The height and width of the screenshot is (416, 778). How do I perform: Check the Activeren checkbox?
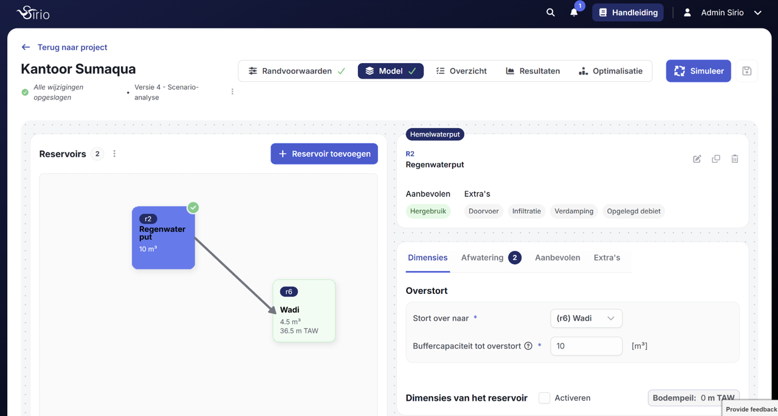pyautogui.click(x=545, y=398)
